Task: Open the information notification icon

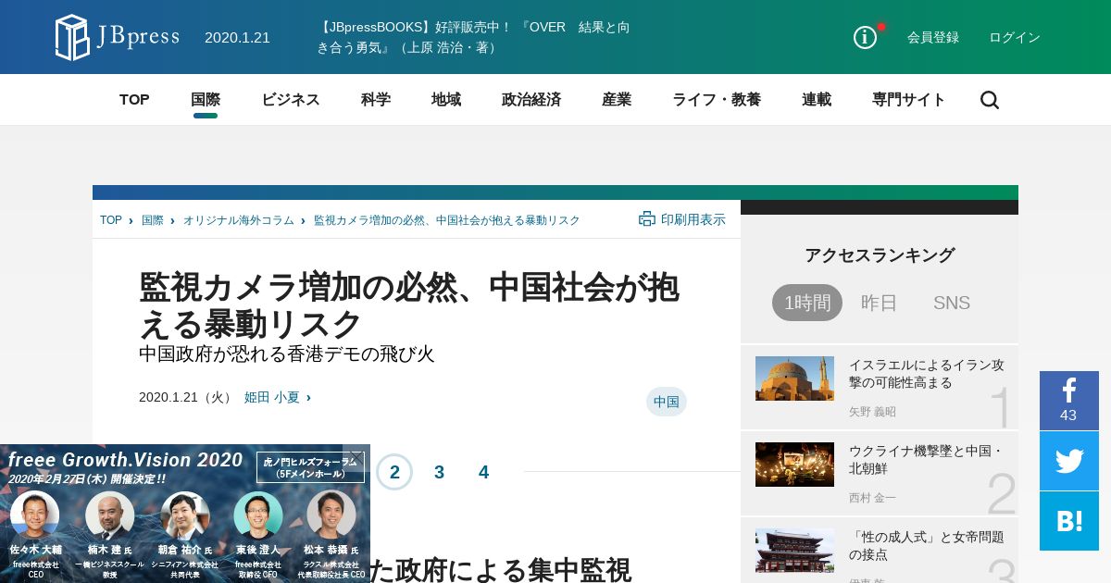Action: point(865,37)
